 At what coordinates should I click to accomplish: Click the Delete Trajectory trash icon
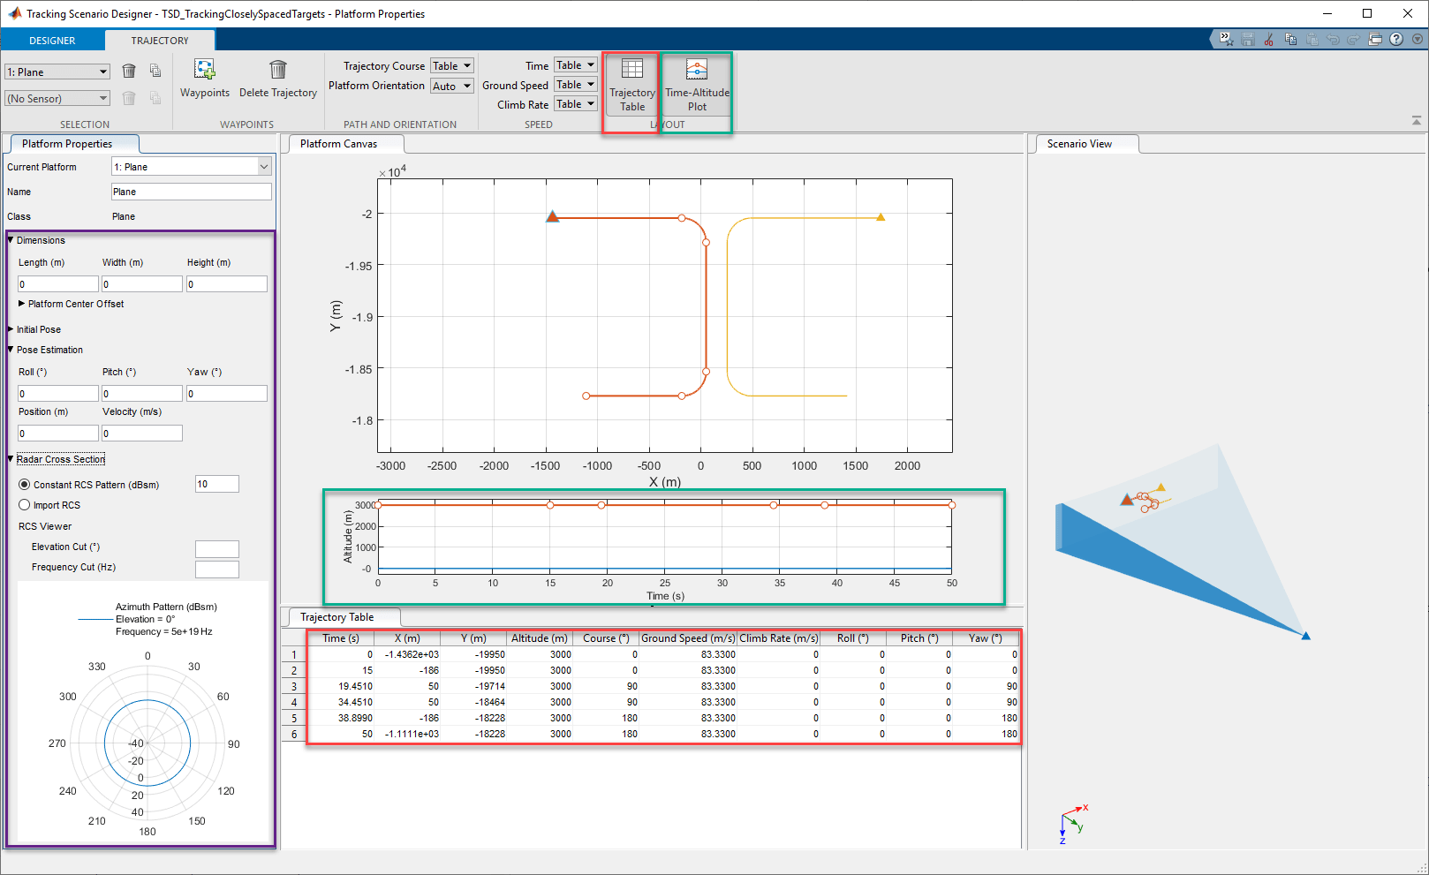278,69
